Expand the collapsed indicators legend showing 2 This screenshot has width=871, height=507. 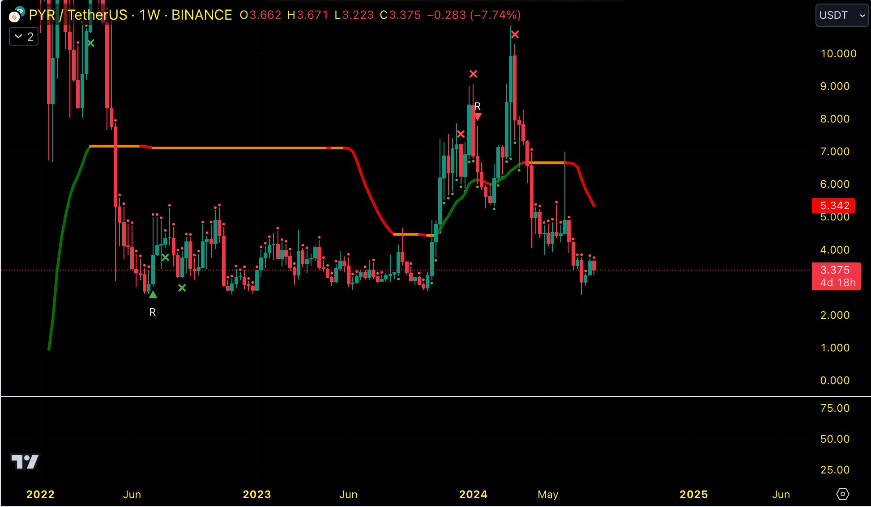click(x=24, y=37)
